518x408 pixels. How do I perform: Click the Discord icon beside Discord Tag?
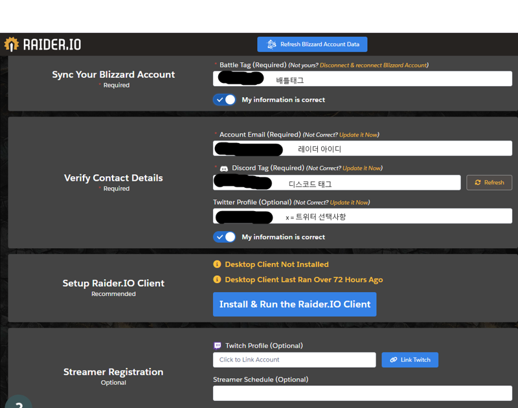click(224, 168)
